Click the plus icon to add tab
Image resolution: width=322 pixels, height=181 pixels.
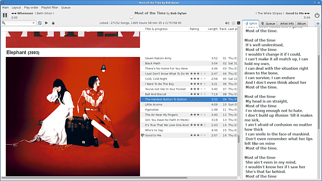317,23
